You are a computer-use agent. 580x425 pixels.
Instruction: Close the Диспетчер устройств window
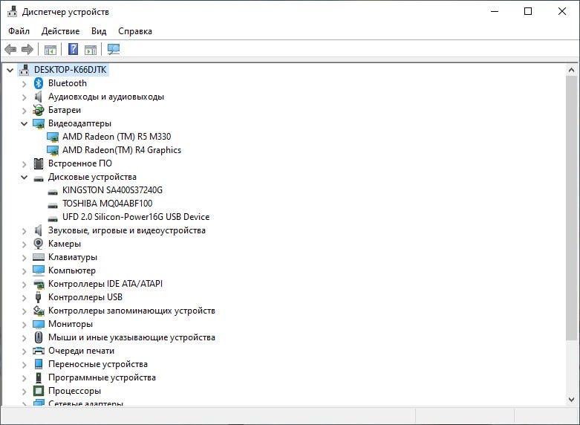pyautogui.click(x=562, y=11)
